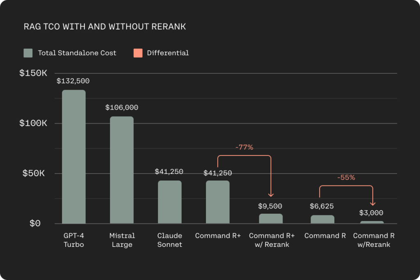Click the $6,625 value label

[322, 206]
